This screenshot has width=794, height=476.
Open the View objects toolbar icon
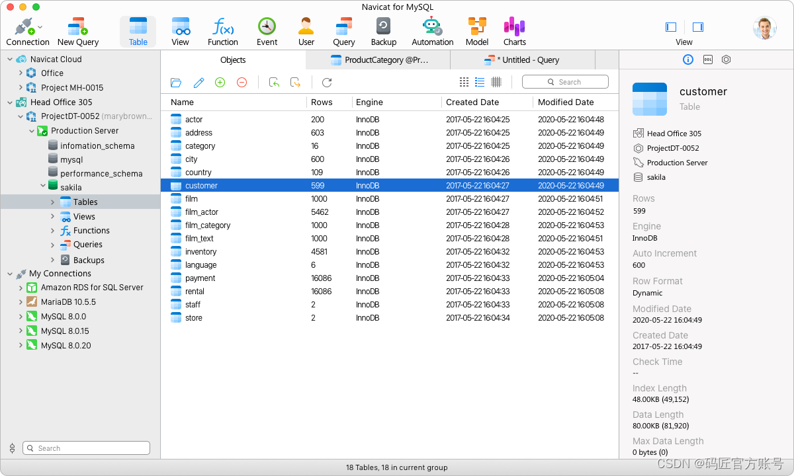click(181, 31)
